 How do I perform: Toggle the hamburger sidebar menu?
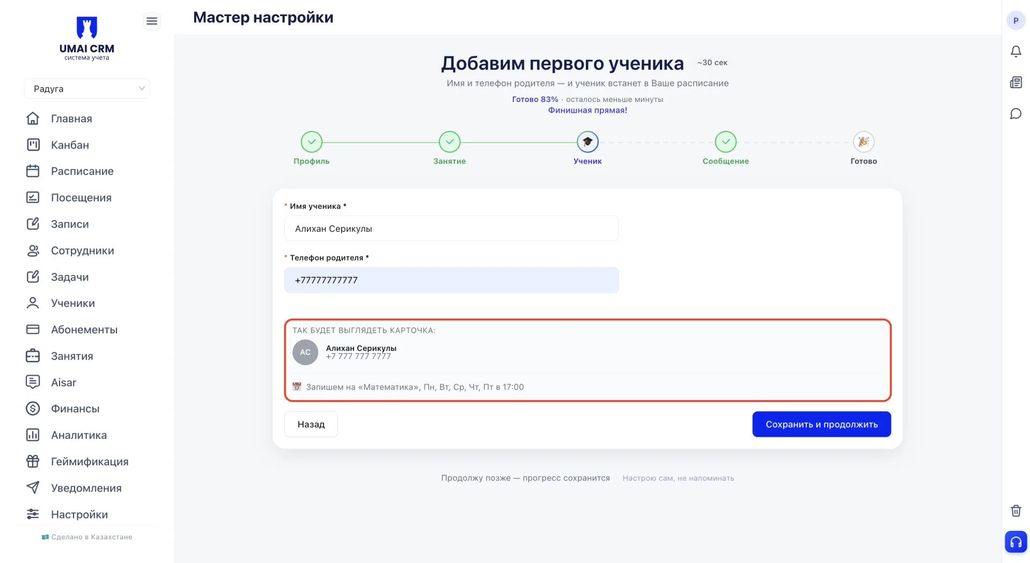click(152, 21)
